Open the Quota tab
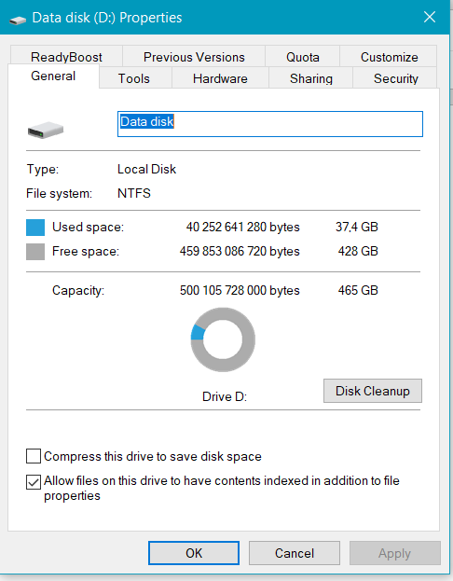This screenshot has width=453, height=581. (303, 57)
